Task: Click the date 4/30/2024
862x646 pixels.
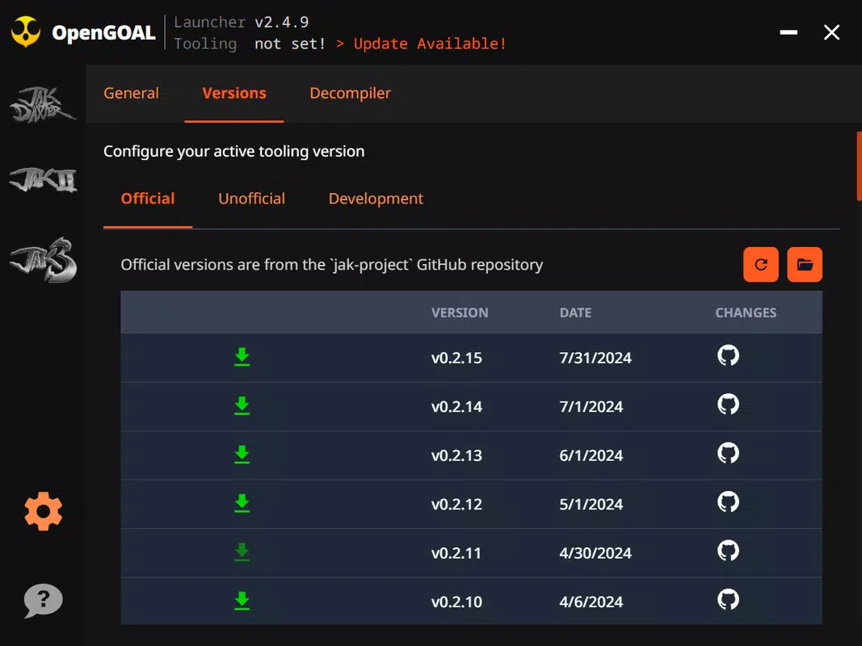Action: click(595, 553)
